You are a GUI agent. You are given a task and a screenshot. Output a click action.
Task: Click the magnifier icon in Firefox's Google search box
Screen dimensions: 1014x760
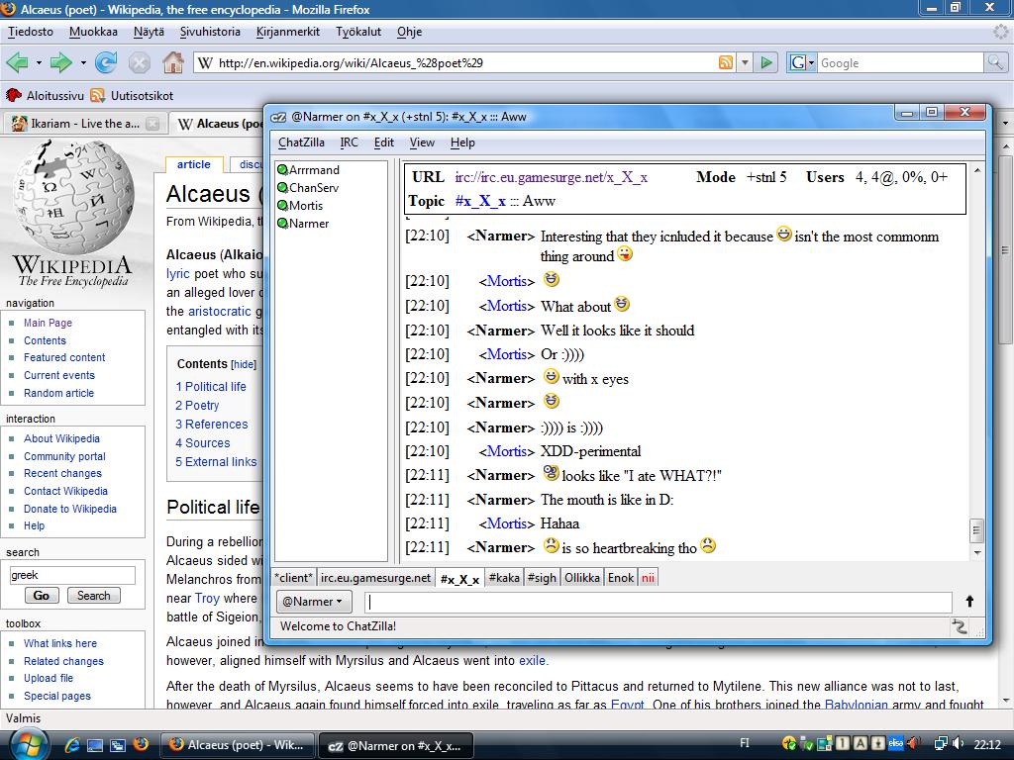click(994, 62)
